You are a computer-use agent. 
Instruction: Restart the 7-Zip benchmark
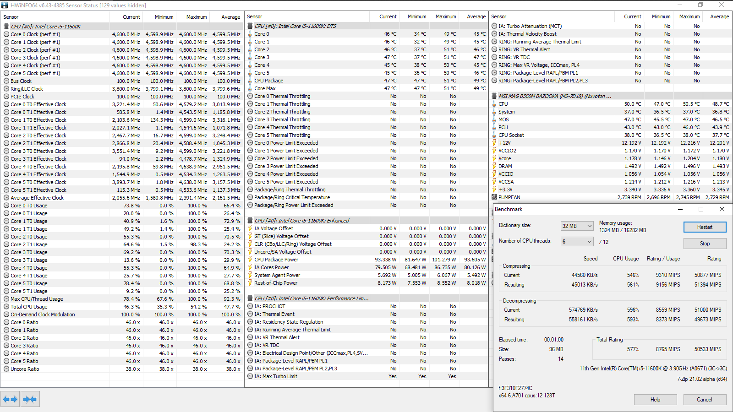coord(705,227)
